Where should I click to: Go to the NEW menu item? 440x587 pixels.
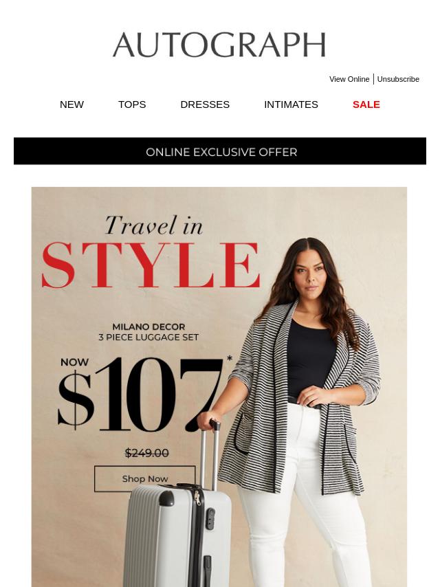pos(71,104)
